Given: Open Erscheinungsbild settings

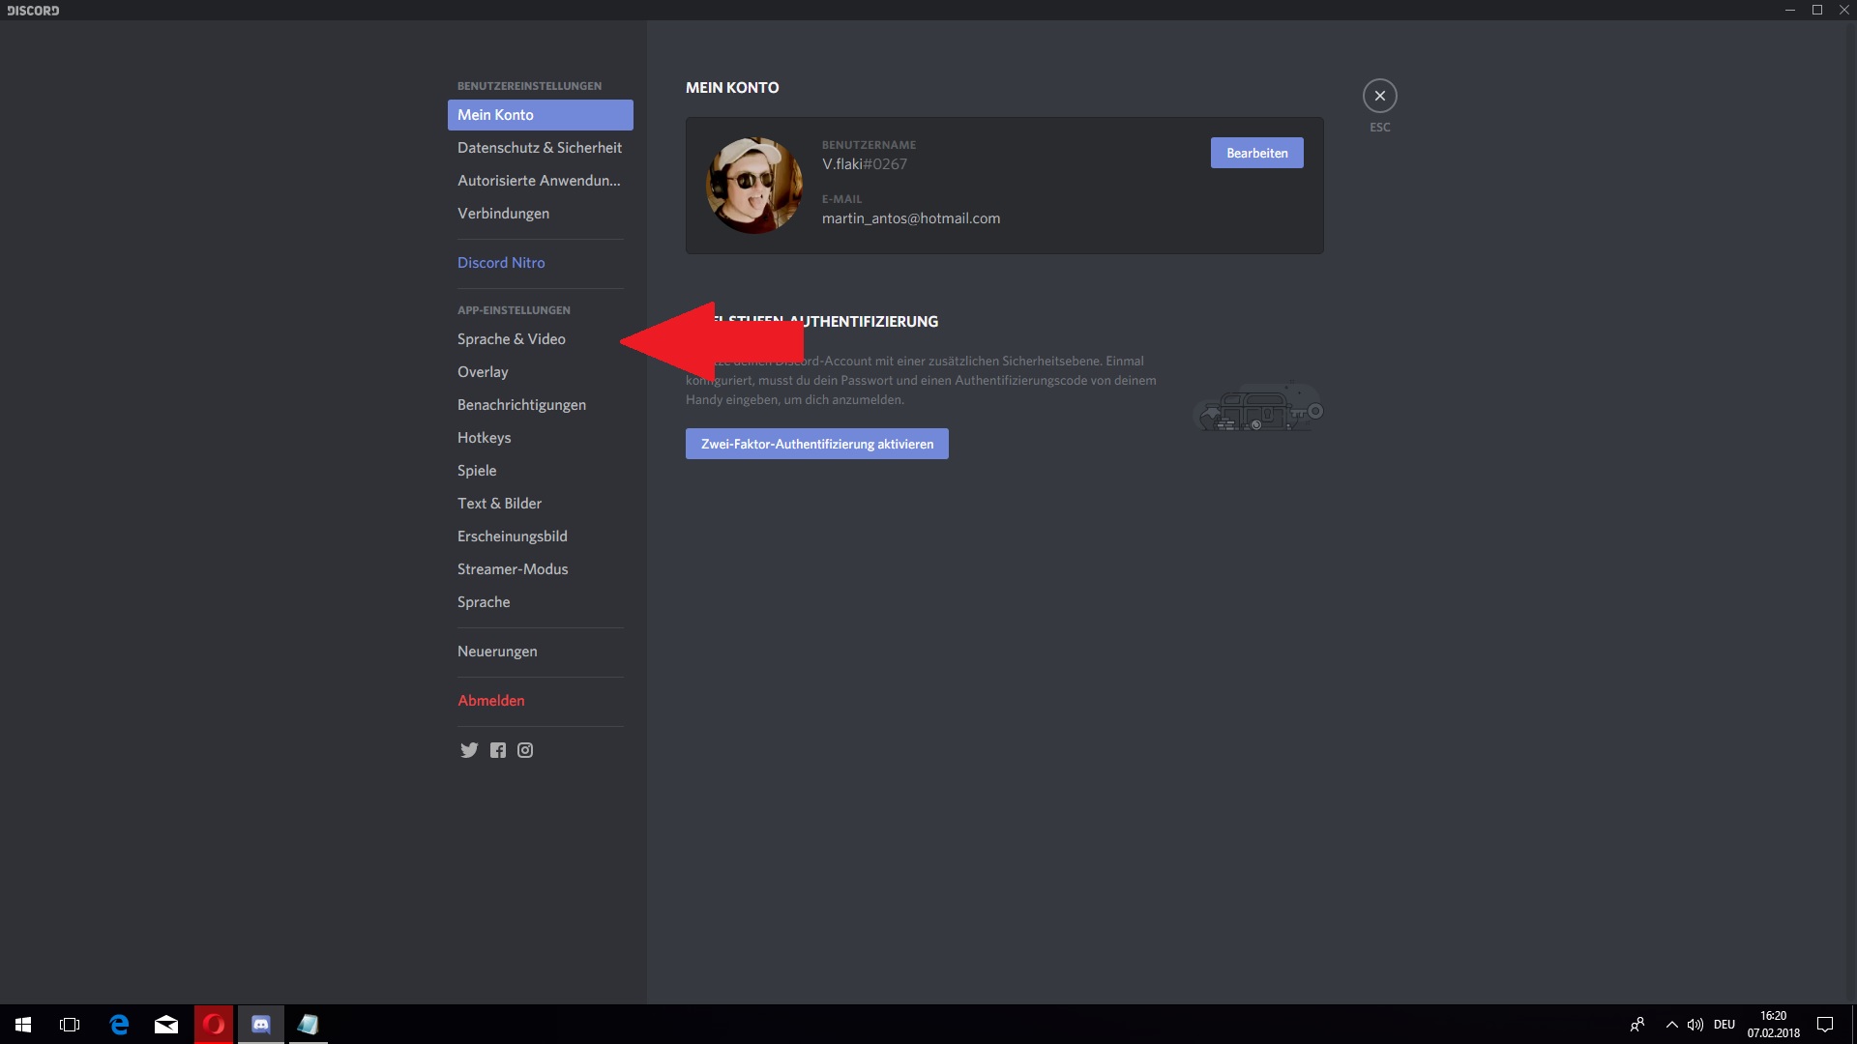Looking at the screenshot, I should click(x=540, y=536).
